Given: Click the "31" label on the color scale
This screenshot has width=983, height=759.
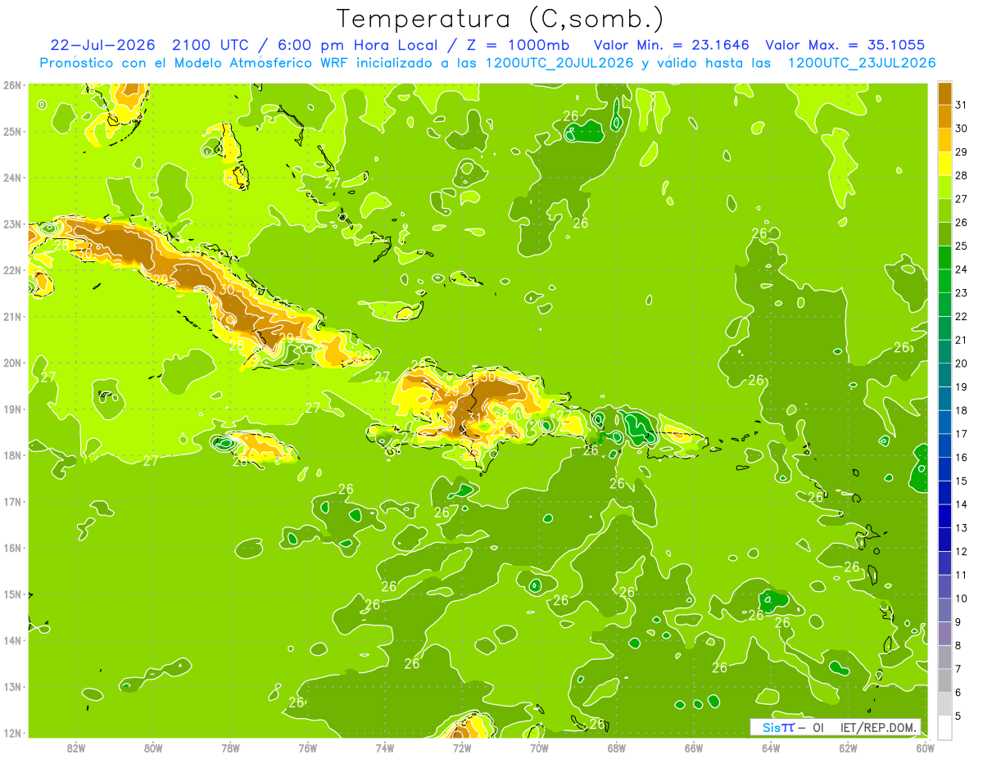Looking at the screenshot, I should click(x=961, y=104).
